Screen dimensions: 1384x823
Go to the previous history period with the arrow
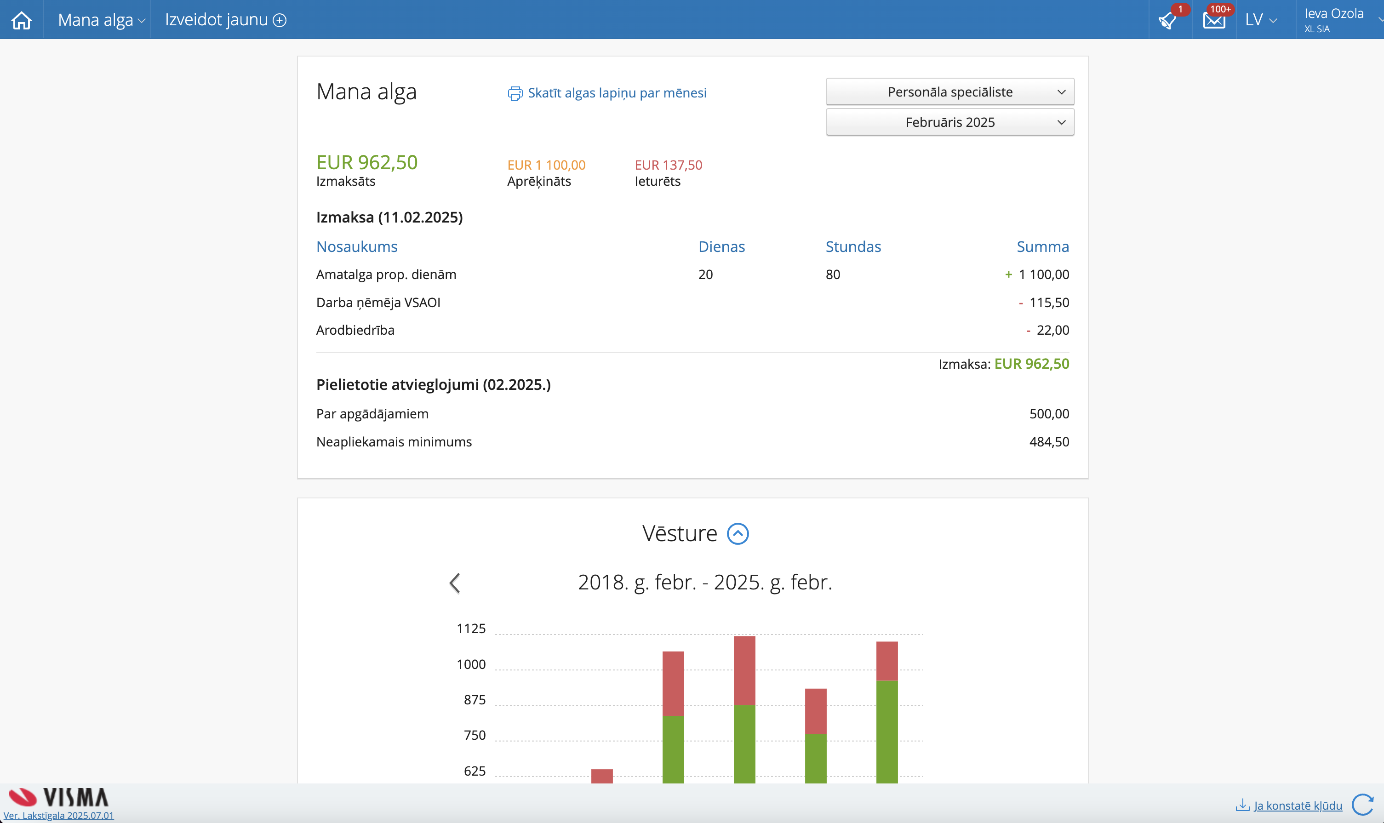coord(455,583)
